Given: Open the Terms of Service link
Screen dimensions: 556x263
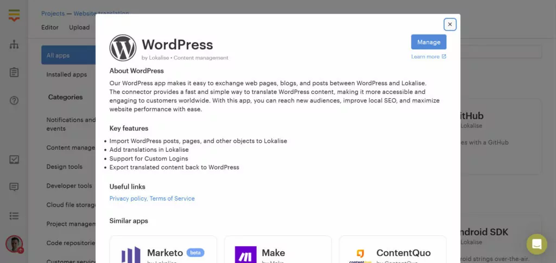Looking at the screenshot, I should [172, 198].
